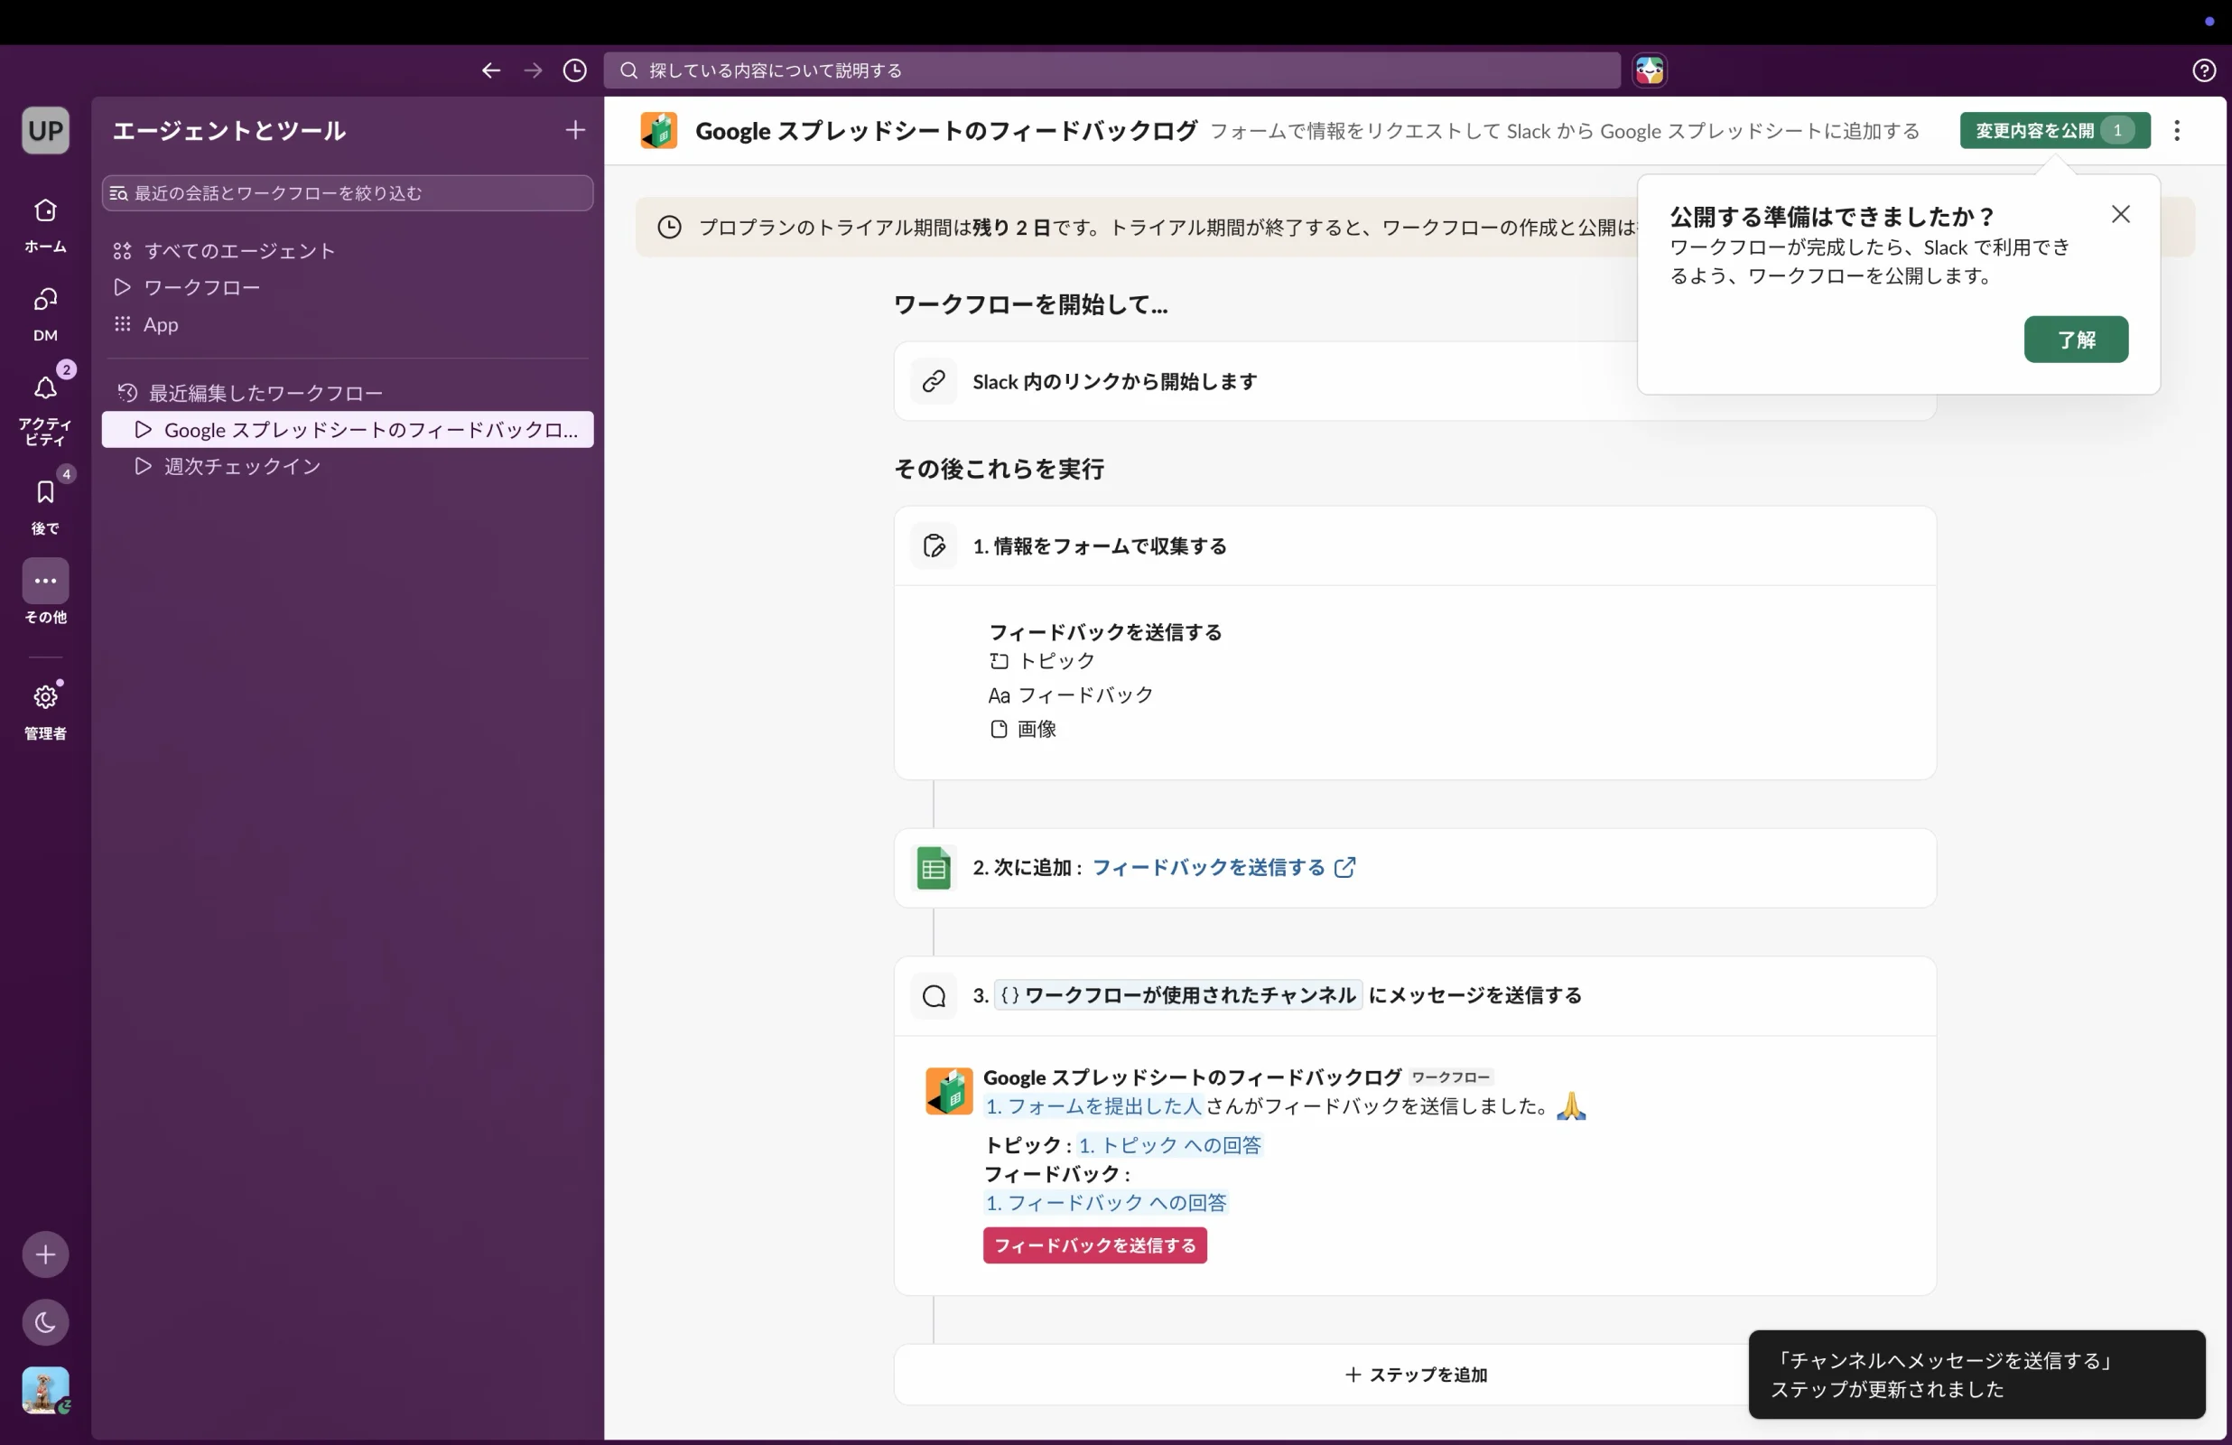
Task: Click the フィードバック form field
Action: 1070,695
